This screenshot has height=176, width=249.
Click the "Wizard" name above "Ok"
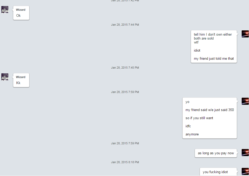pos(21,10)
